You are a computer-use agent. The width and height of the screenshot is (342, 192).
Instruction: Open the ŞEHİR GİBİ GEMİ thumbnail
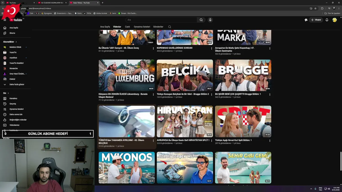click(243, 168)
